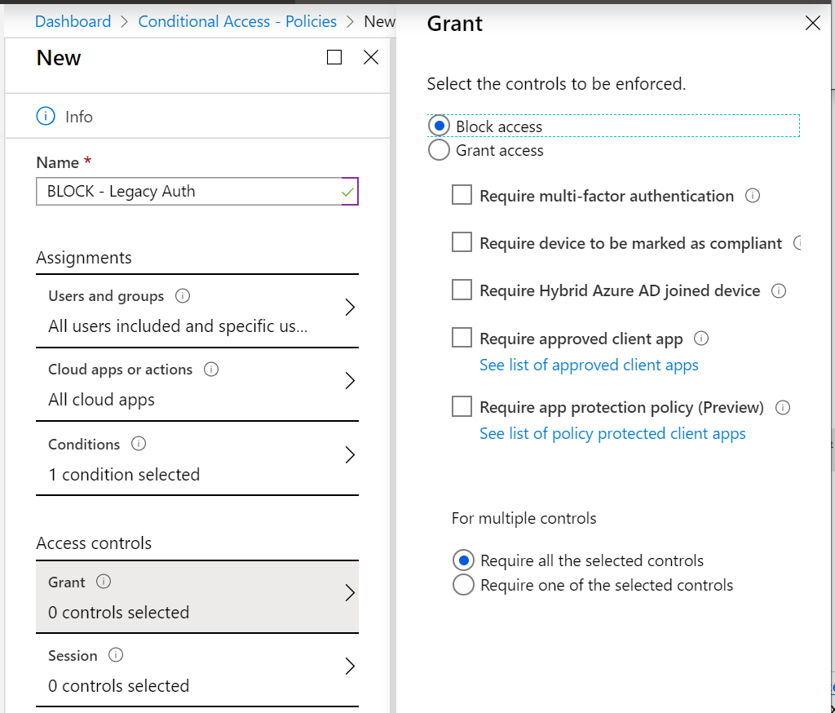Click 'All cloud apps' text
Screen dimensions: 835x713
coord(101,400)
